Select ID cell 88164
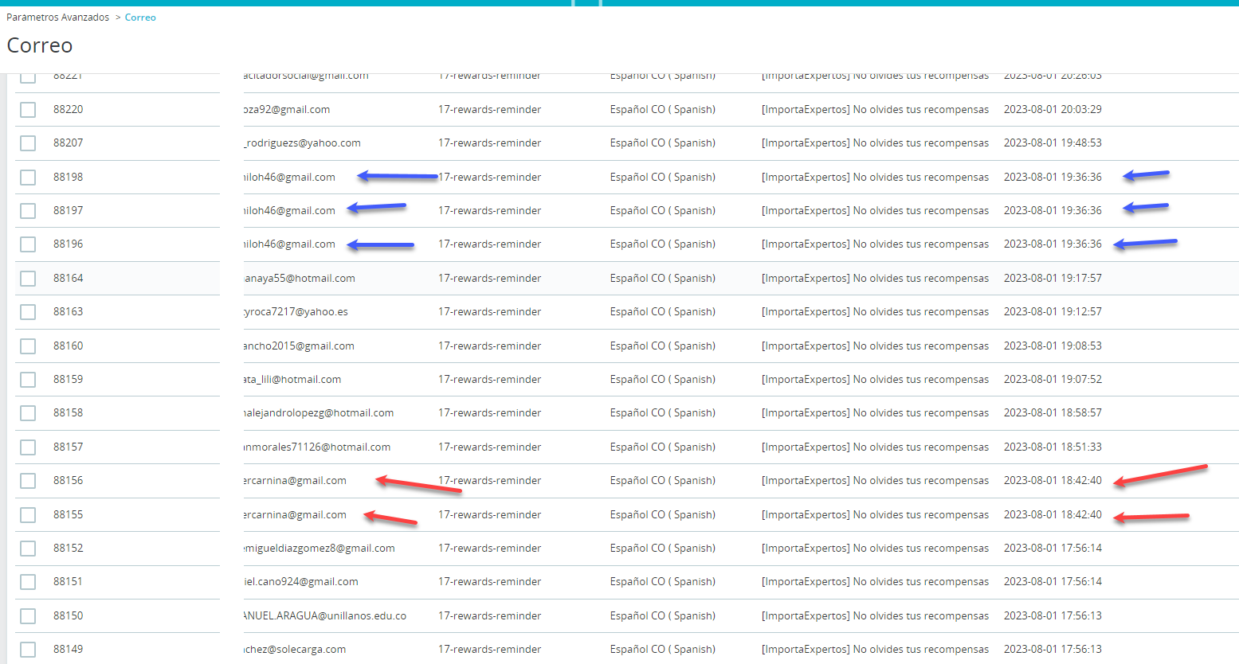This screenshot has width=1239, height=664. tap(69, 278)
